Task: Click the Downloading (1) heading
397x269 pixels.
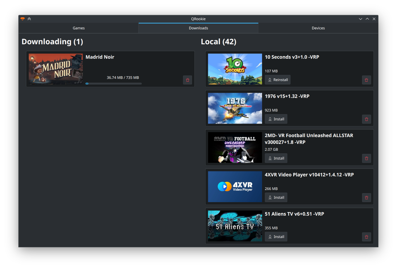Action: pos(52,42)
